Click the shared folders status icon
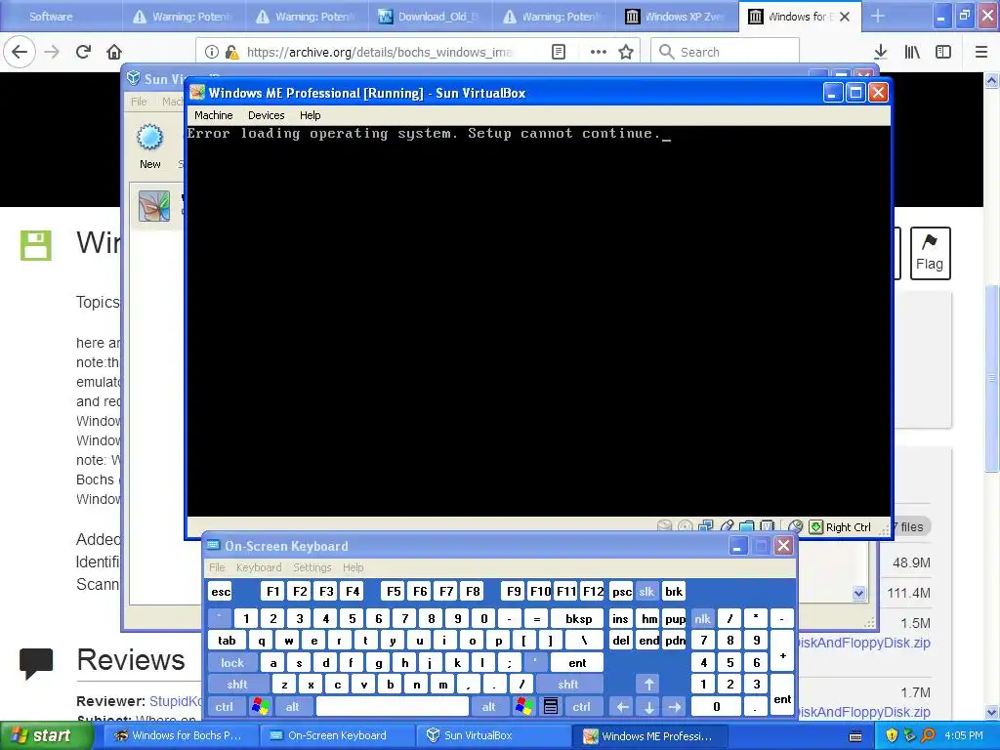Image resolution: width=1000 pixels, height=750 pixels. (x=747, y=526)
